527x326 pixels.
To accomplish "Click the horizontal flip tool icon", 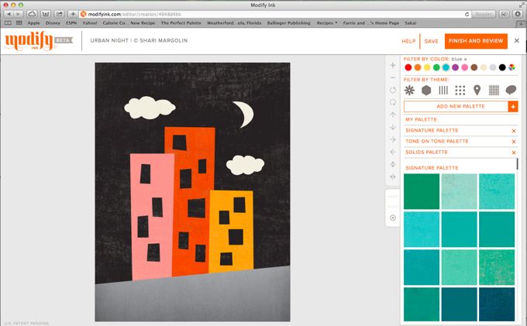I will coord(393,177).
